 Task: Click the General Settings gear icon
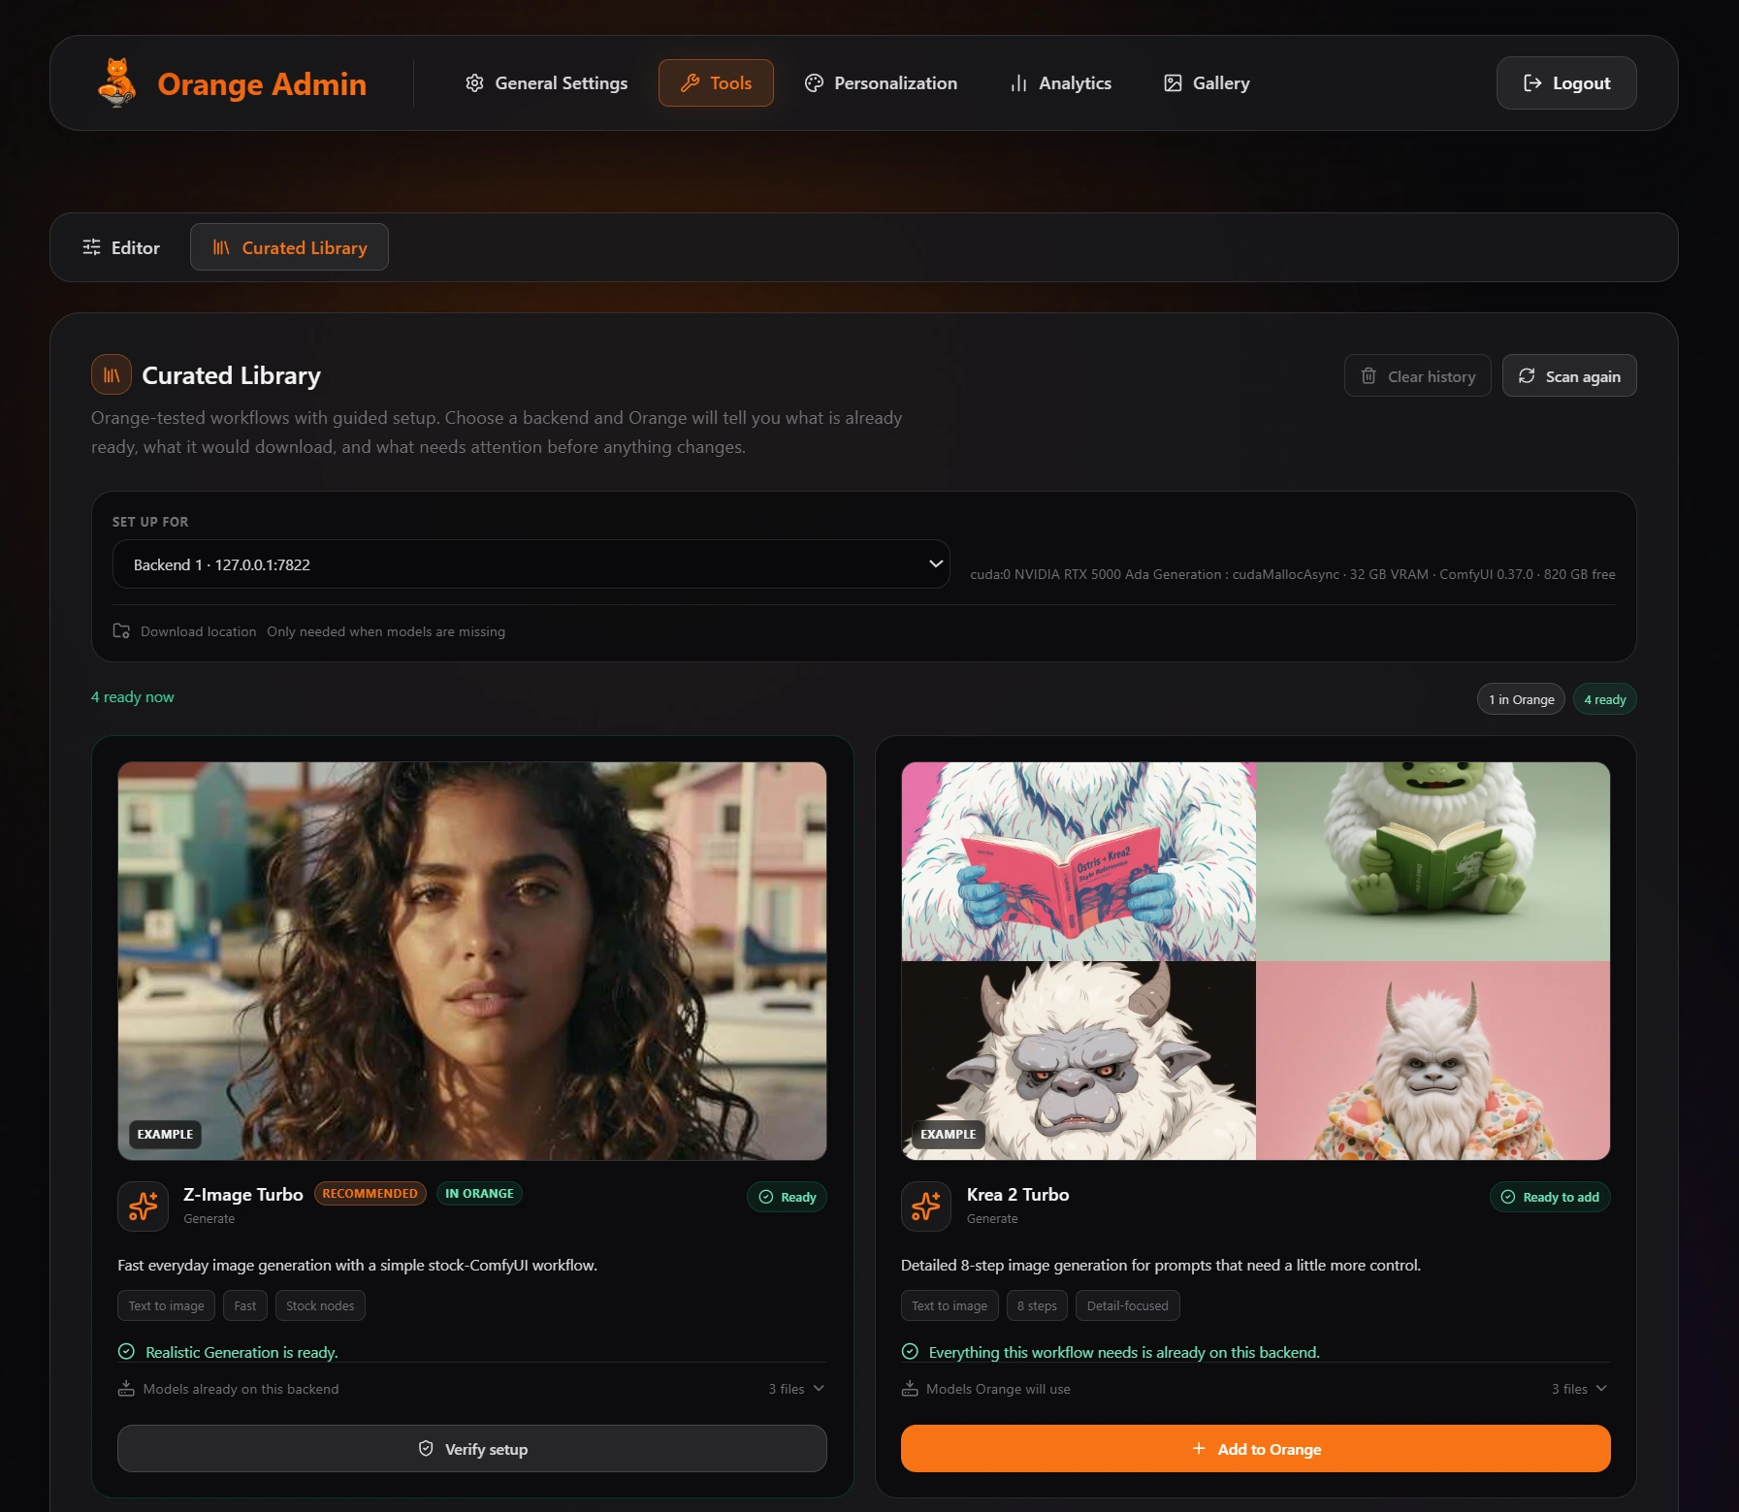coord(474,83)
